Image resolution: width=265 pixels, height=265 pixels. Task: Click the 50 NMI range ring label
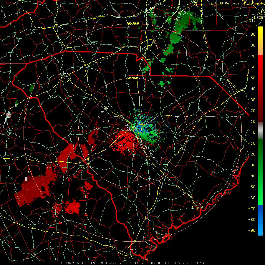click(x=132, y=78)
